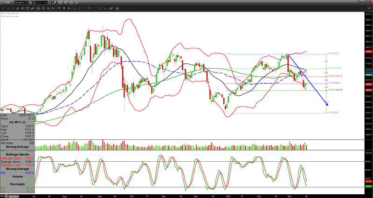The width and height of the screenshot is (373, 198).
Task: Click the regression channel tool icon
Action: pos(99,8)
